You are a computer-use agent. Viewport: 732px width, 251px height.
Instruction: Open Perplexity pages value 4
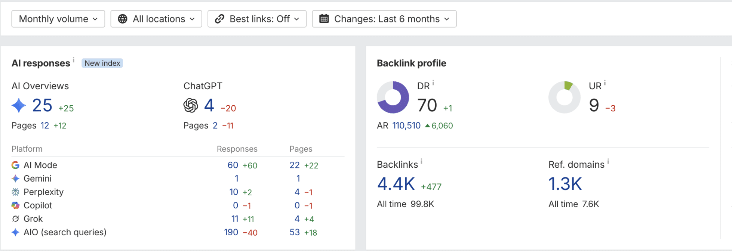[297, 192]
